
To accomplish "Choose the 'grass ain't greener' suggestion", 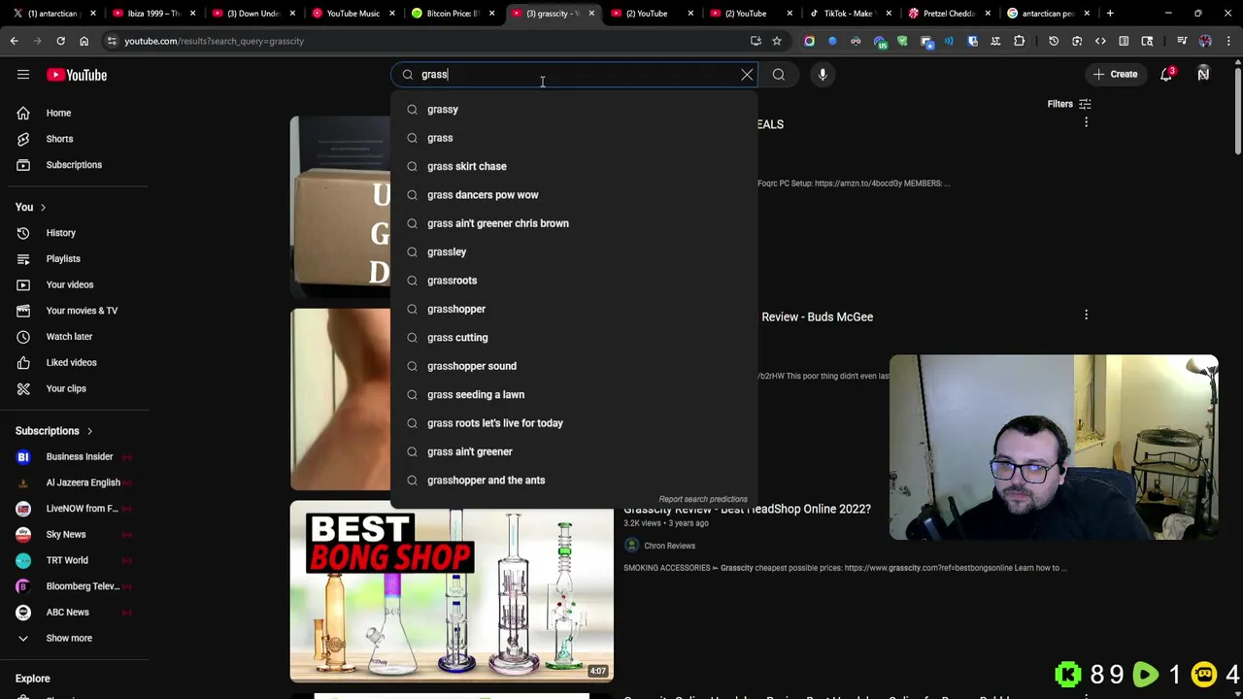I will coord(574,451).
